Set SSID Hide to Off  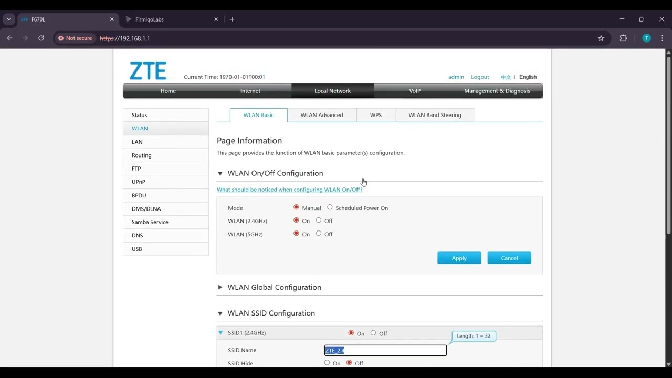349,363
